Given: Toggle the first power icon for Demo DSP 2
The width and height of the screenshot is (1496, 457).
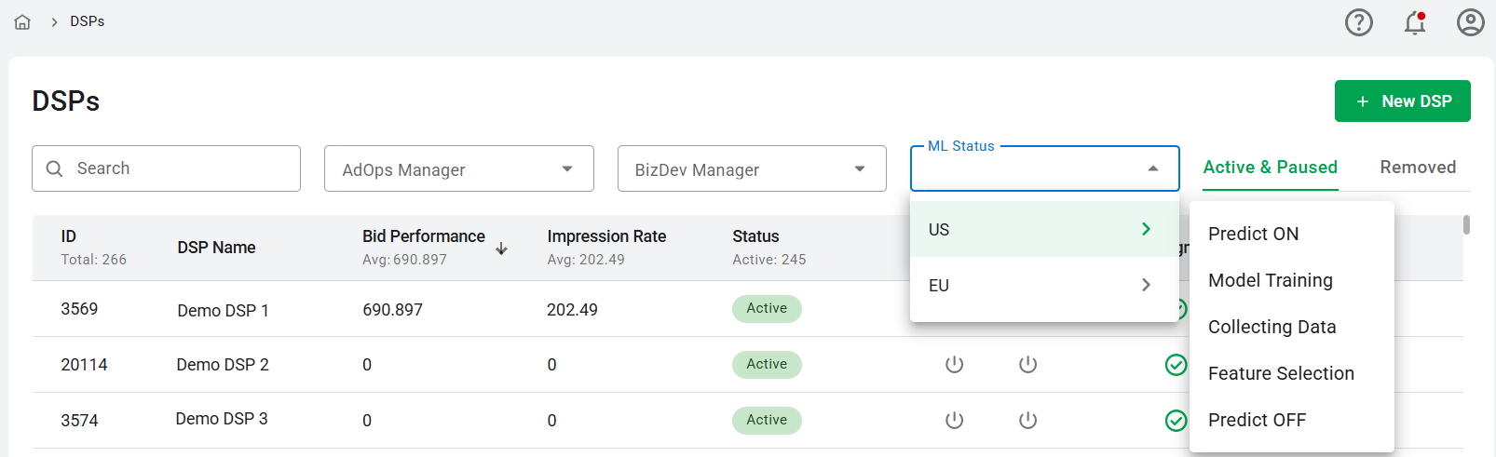Looking at the screenshot, I should click(954, 365).
